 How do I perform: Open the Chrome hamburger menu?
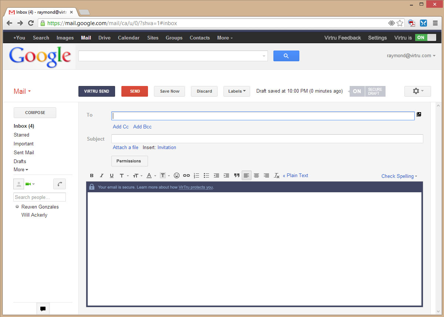coord(435,23)
